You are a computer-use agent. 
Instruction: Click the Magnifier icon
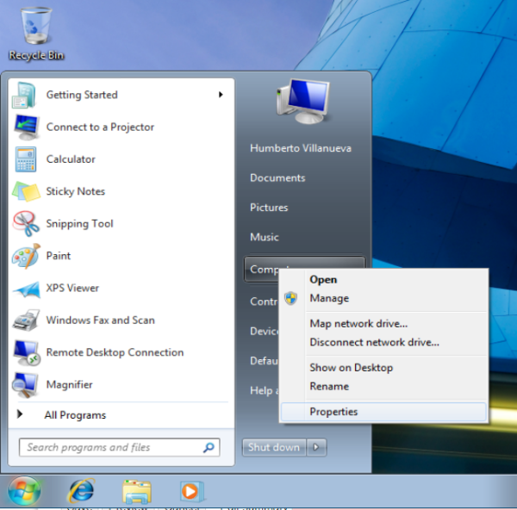[x=25, y=385]
